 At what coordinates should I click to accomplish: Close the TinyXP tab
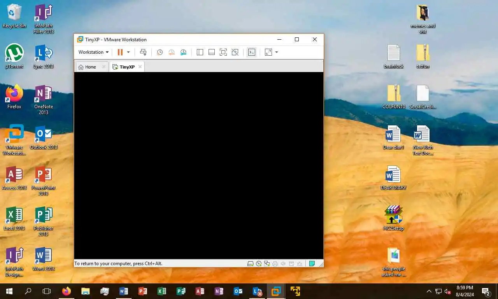coord(140,67)
